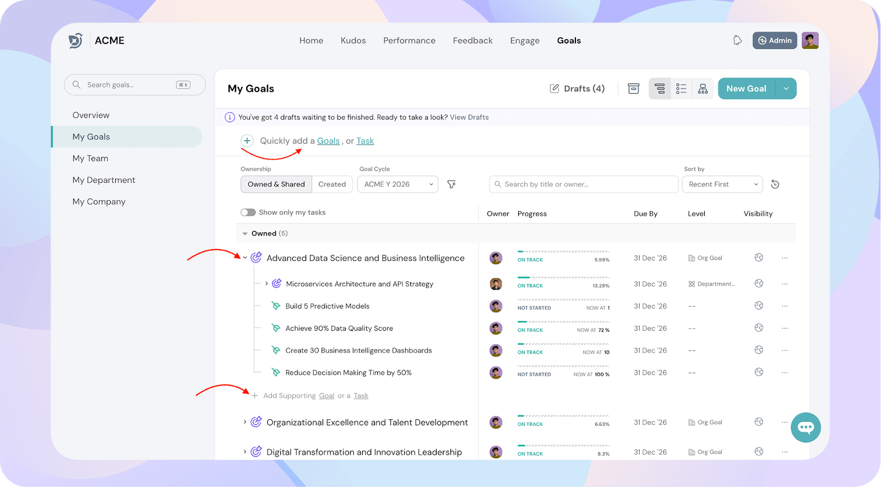The image size is (881, 487).
Task: Switch to list view icon
Action: click(x=681, y=89)
